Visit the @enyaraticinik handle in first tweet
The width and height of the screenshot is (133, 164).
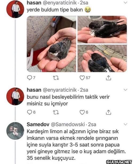point(60,3)
